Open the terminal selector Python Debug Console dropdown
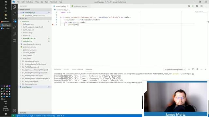 point(175,69)
